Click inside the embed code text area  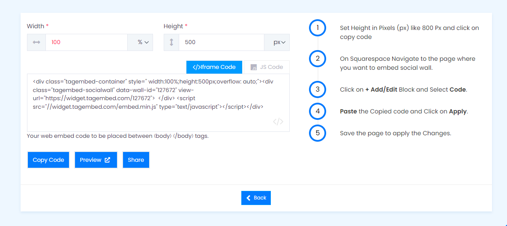pyautogui.click(x=158, y=103)
